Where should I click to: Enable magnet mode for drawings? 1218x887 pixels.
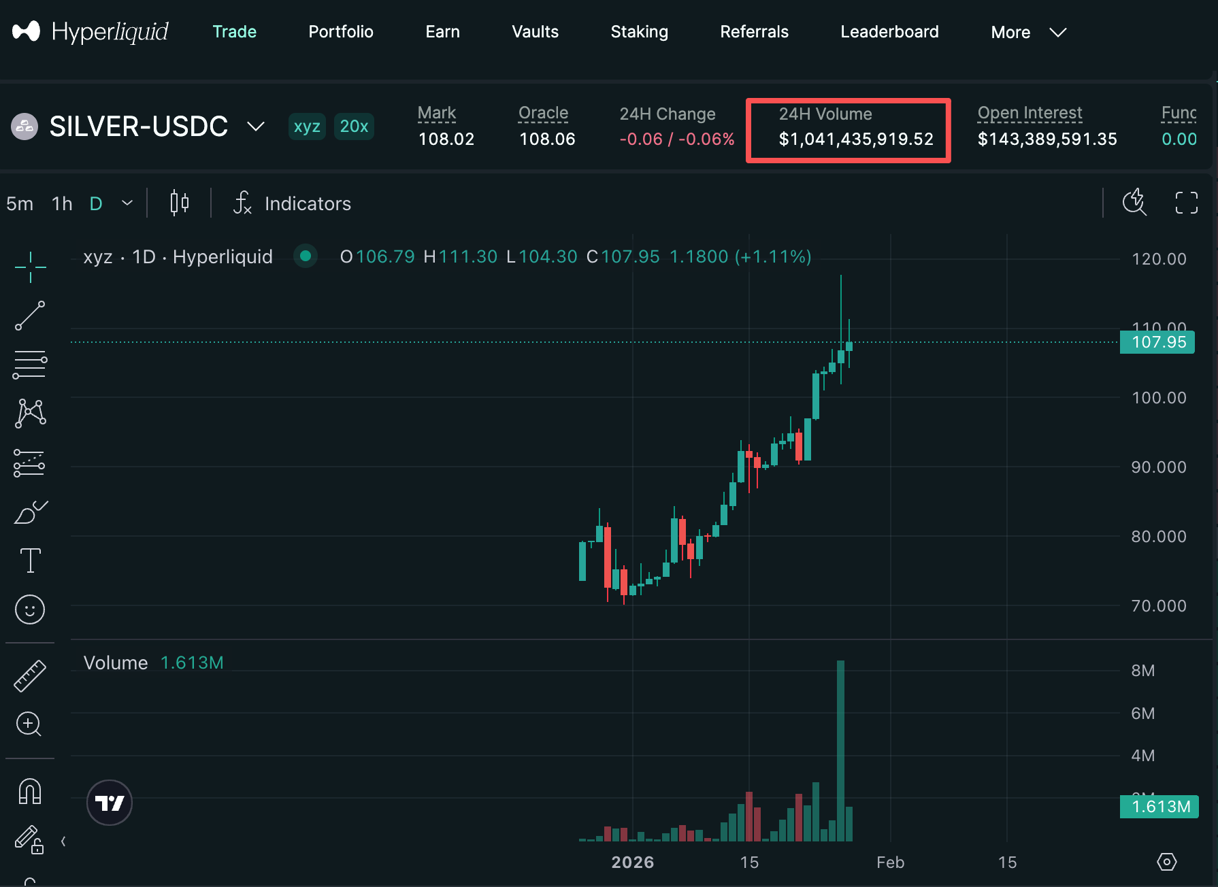click(x=30, y=791)
